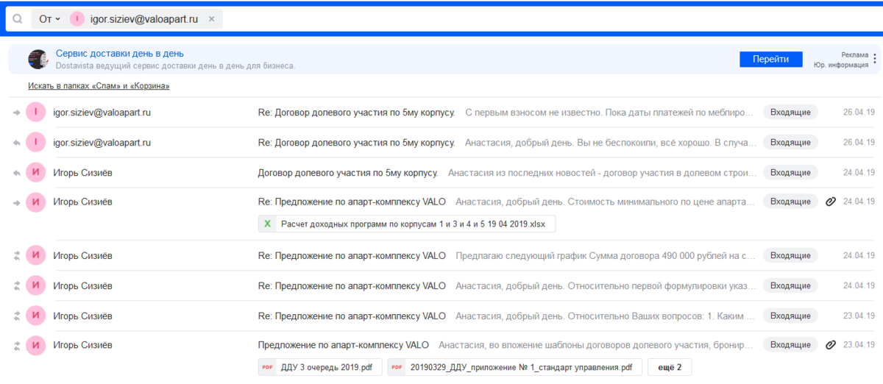Open email 'Относительно первой формулировки'
The width and height of the screenshot is (883, 384).
(441, 285)
